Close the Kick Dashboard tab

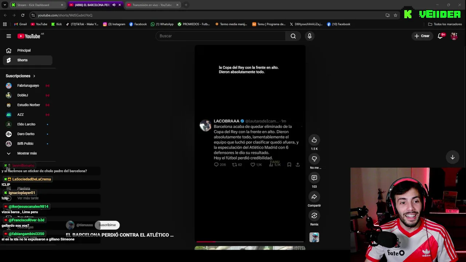[x=62, y=5]
